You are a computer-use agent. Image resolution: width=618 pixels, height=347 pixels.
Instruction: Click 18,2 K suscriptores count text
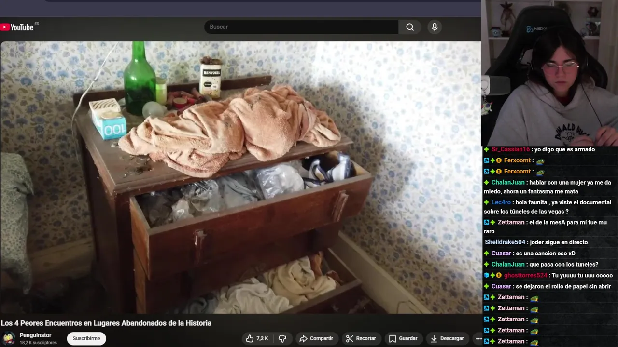coord(38,343)
